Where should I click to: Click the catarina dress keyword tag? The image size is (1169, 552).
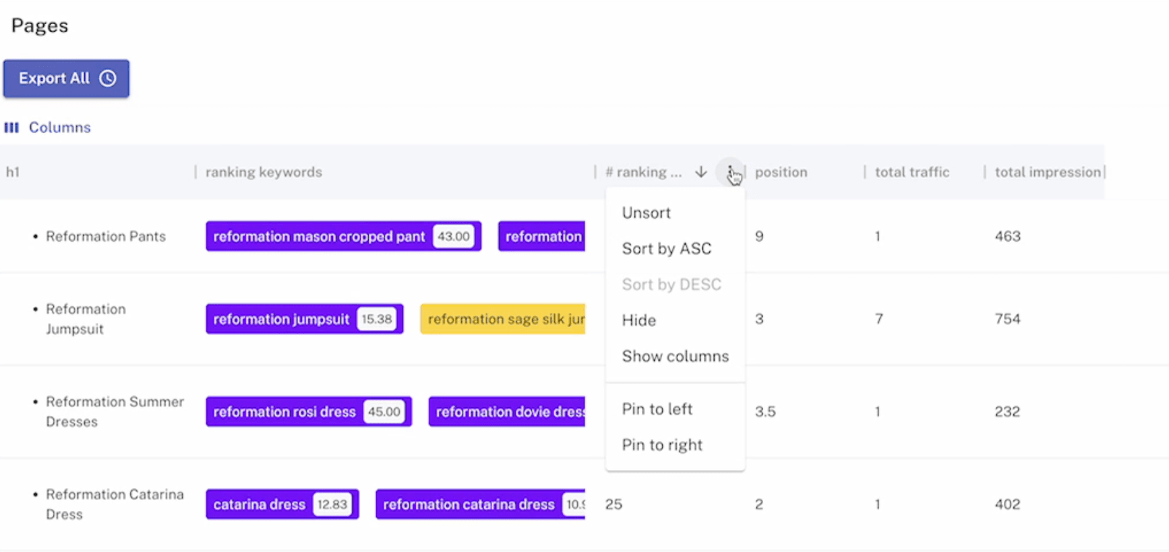point(282,504)
